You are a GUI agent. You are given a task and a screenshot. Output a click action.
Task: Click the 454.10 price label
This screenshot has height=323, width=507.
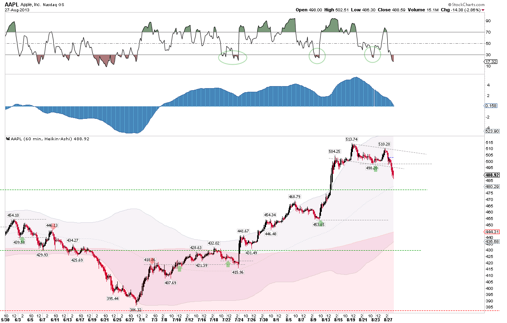click(13, 215)
